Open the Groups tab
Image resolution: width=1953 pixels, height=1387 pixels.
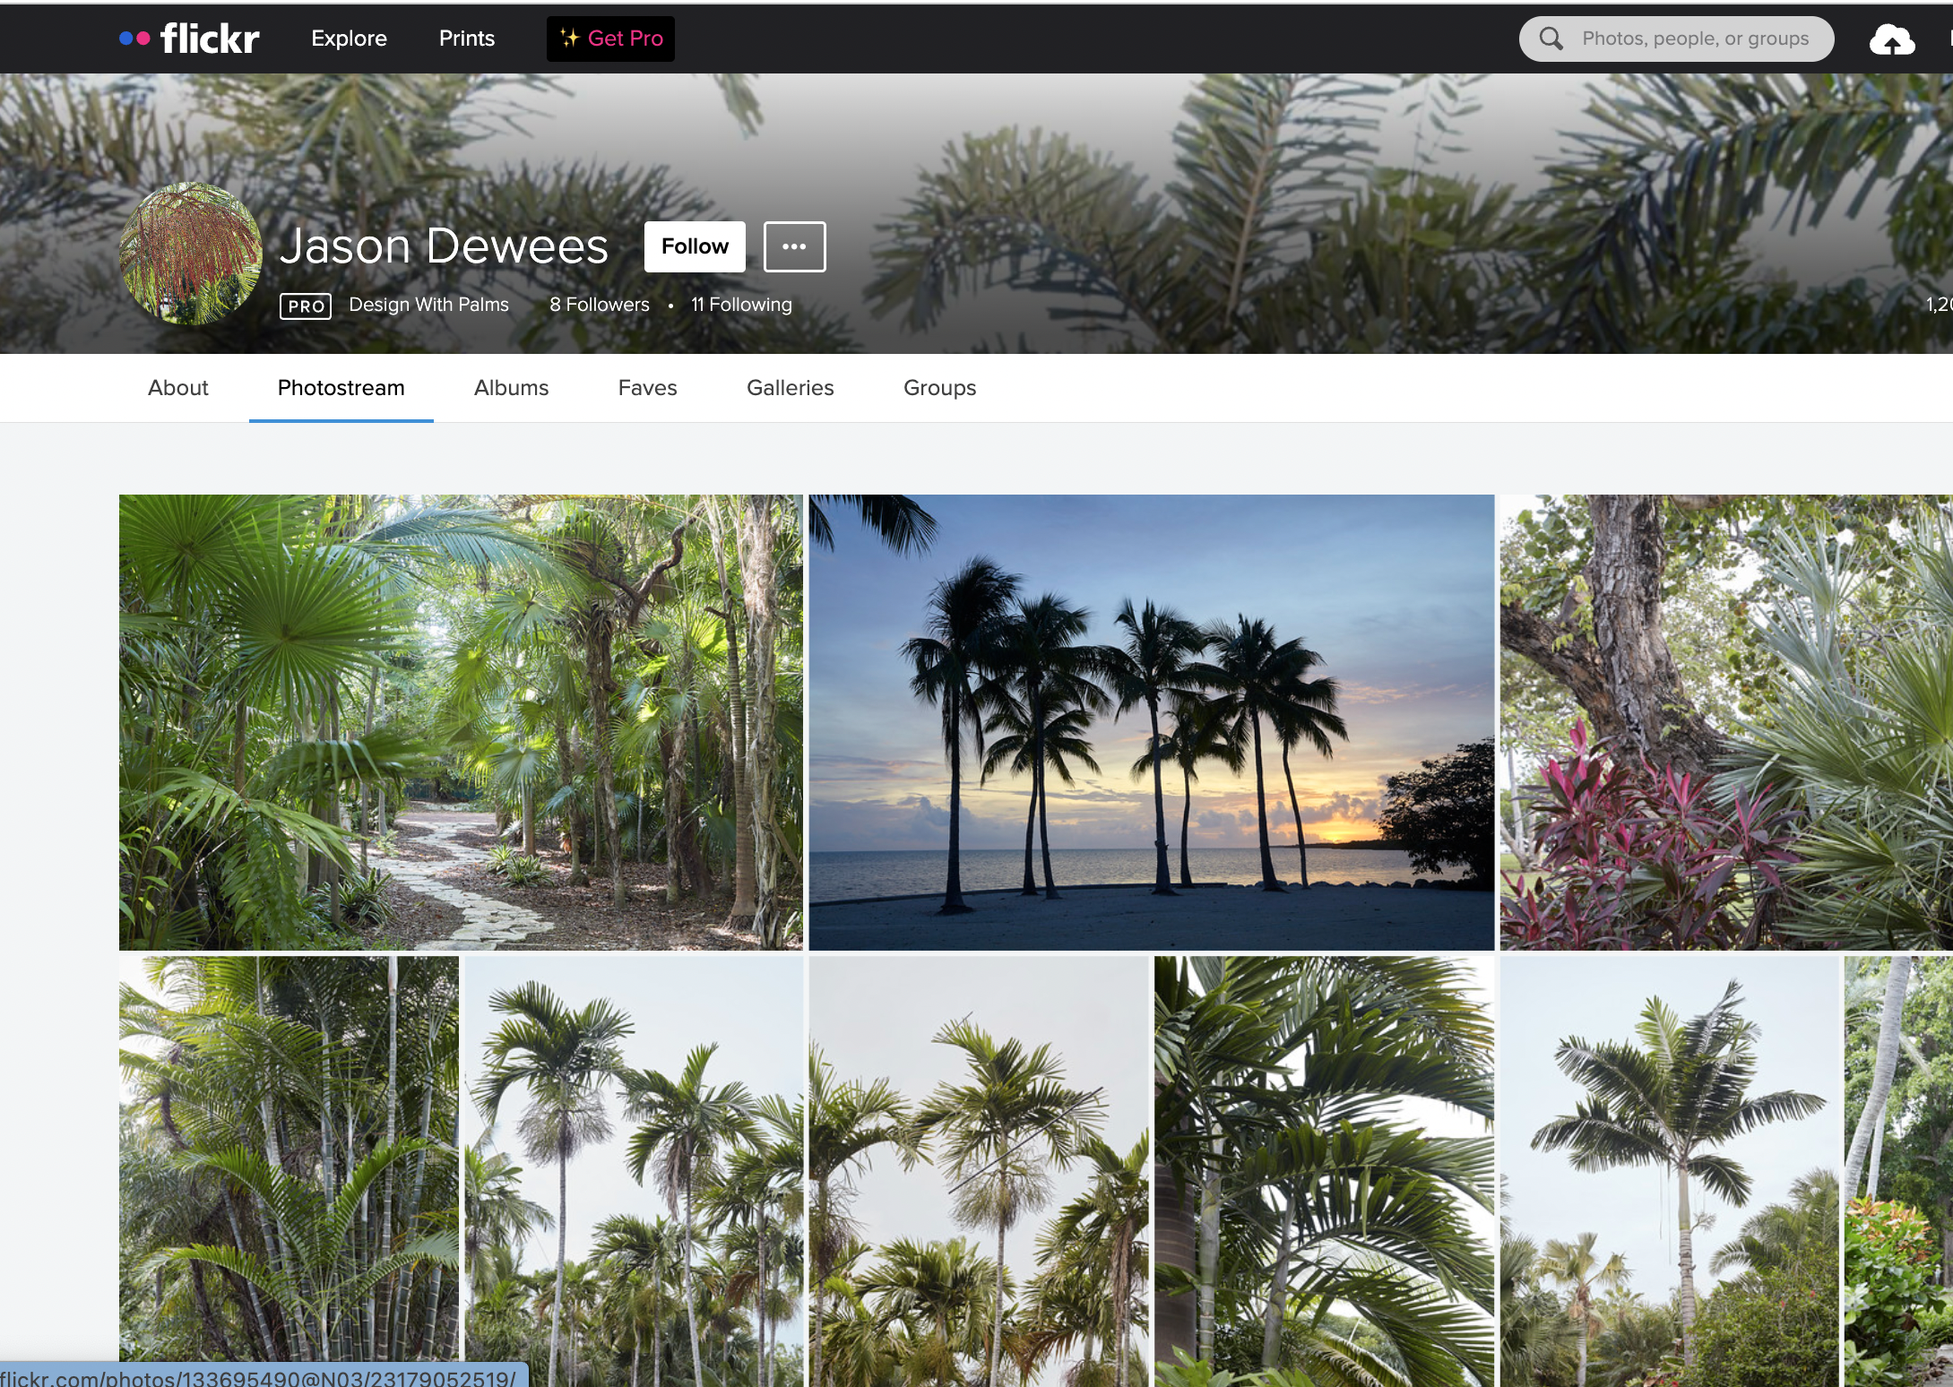coord(939,388)
